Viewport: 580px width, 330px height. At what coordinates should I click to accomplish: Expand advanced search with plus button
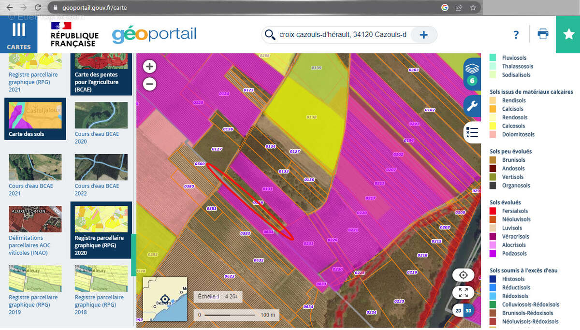[x=424, y=35]
